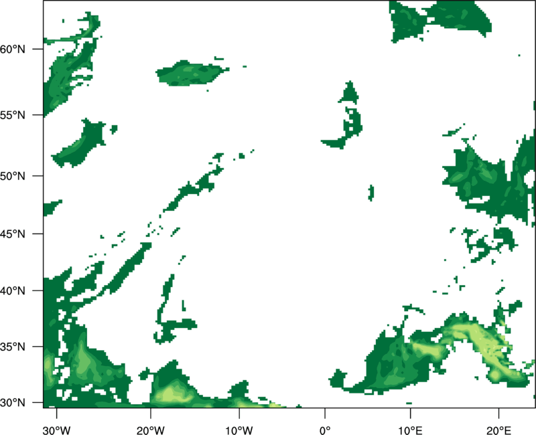The width and height of the screenshot is (536, 435).
Task: Click the 30°W longitude label
Action: (x=57, y=430)
